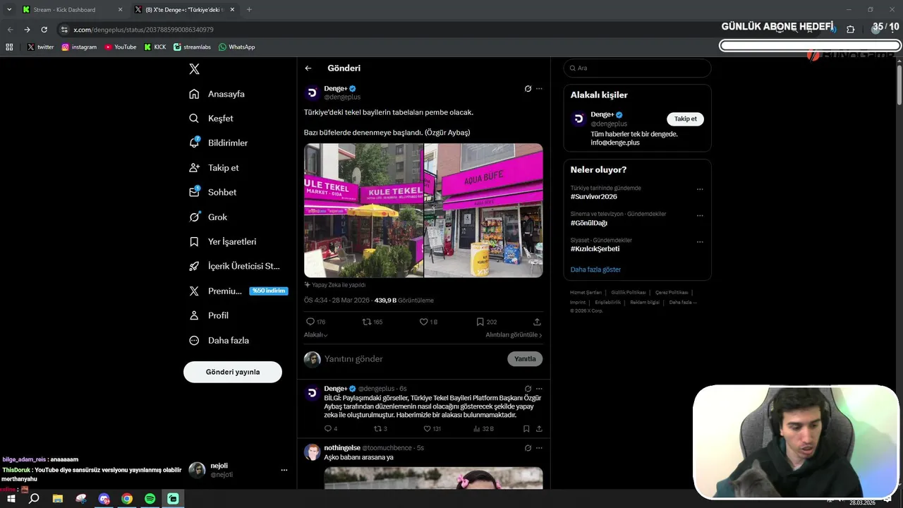
Task: Open File Explorer from taskbar
Action: pos(58,499)
